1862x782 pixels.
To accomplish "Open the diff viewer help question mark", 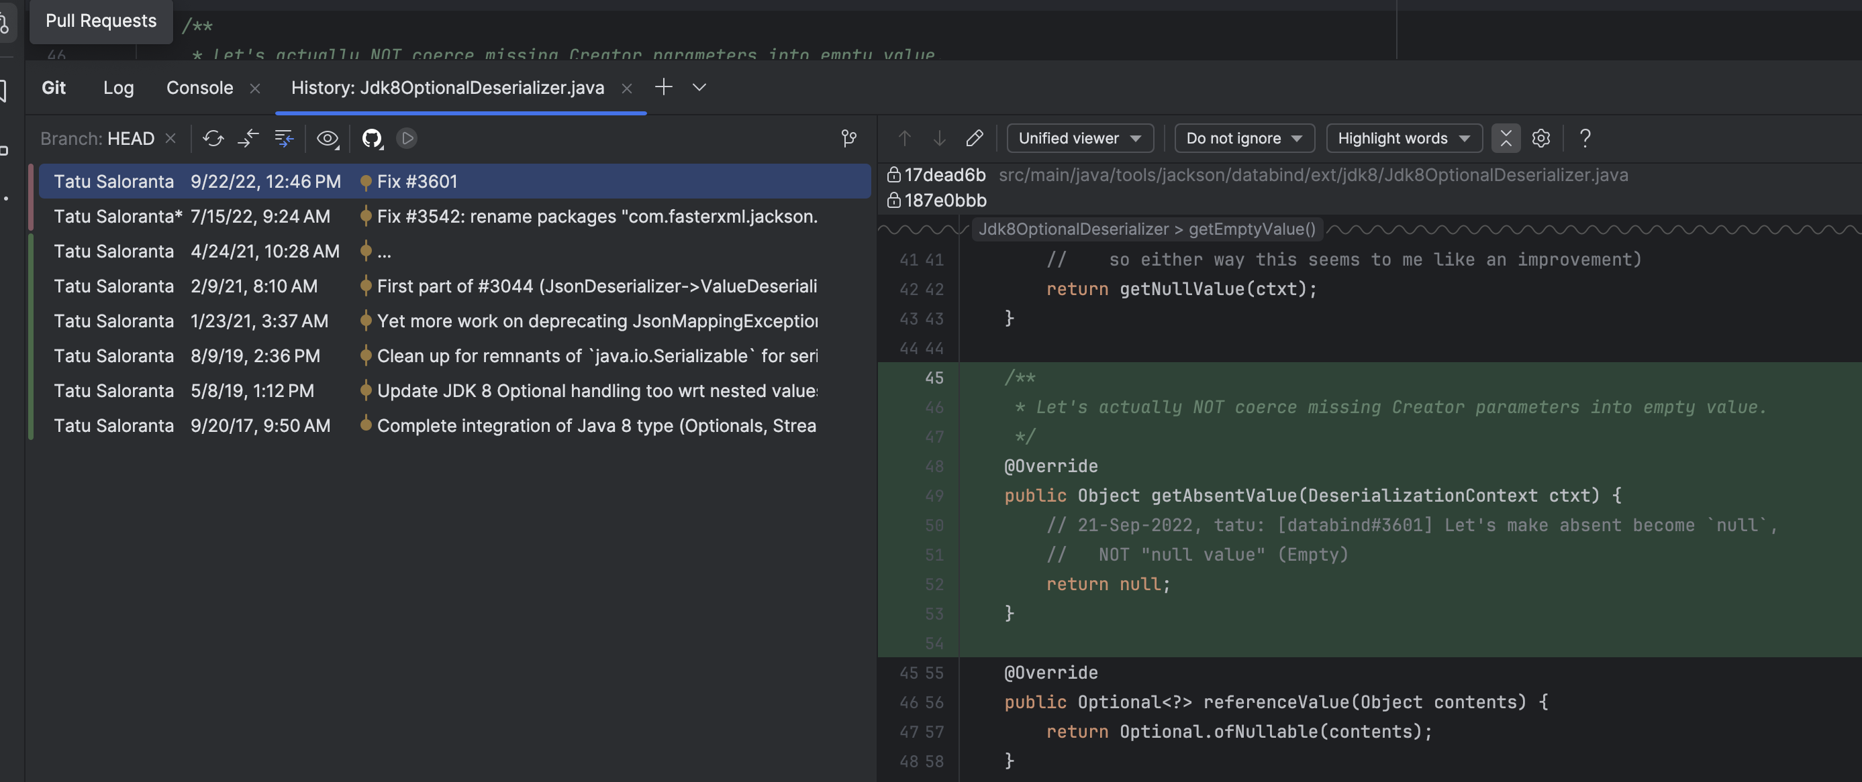I will (1584, 138).
